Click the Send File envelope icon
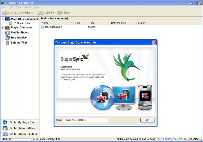Viewport: 203px width, 142px height. pyautogui.click(x=40, y=13)
